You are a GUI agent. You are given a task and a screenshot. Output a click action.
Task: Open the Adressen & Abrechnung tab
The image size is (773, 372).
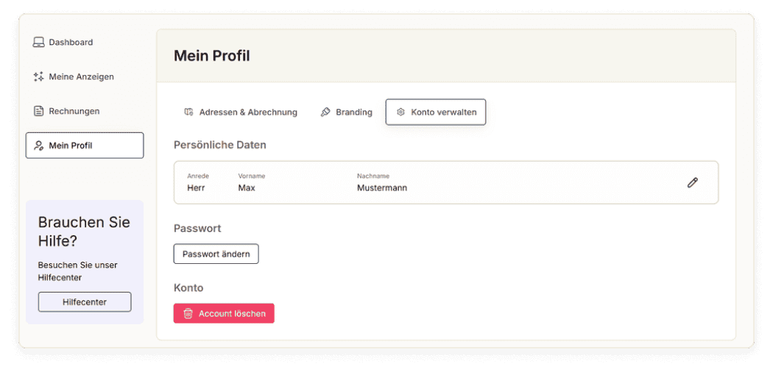pos(241,112)
